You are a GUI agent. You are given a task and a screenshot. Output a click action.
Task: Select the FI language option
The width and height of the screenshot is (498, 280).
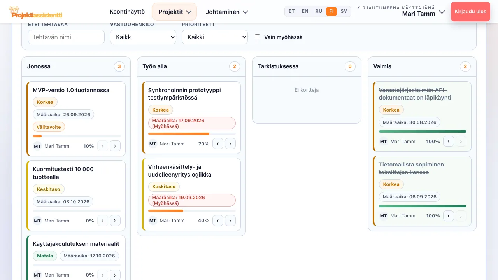pos(331,11)
